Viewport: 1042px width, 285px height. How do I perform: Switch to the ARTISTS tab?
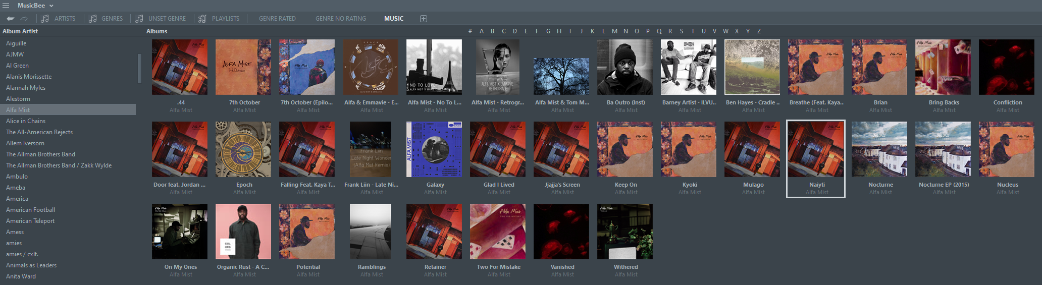65,19
